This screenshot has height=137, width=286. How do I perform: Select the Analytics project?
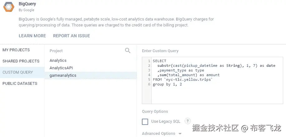[58, 61]
